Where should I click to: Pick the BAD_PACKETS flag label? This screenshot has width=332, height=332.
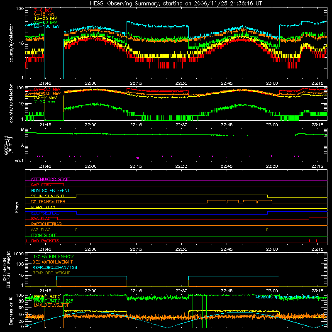coord(45,241)
